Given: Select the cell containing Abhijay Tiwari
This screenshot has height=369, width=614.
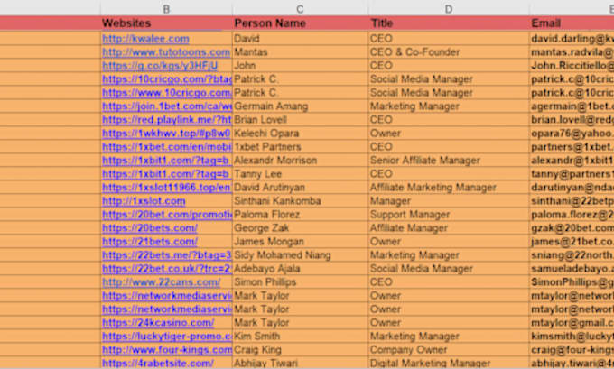Looking at the screenshot, I should click(300, 363).
